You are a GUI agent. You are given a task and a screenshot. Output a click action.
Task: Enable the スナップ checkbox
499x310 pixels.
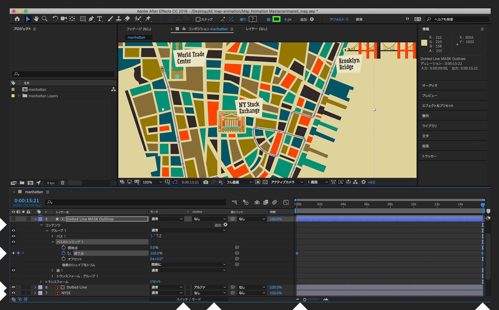pyautogui.click(x=198, y=19)
